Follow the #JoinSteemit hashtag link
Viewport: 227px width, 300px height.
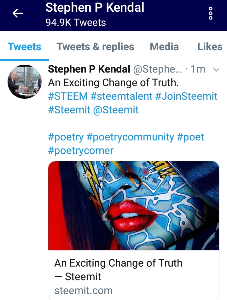(x=186, y=96)
